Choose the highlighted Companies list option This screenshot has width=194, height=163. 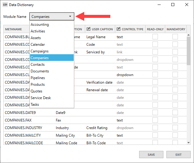tap(40, 58)
